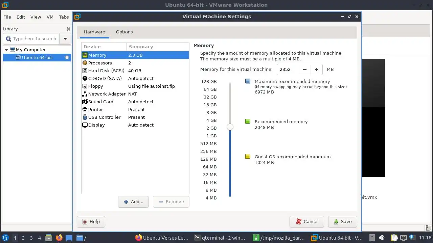Click the clipboard tray icon
The height and width of the screenshot is (243, 433).
tap(394, 238)
